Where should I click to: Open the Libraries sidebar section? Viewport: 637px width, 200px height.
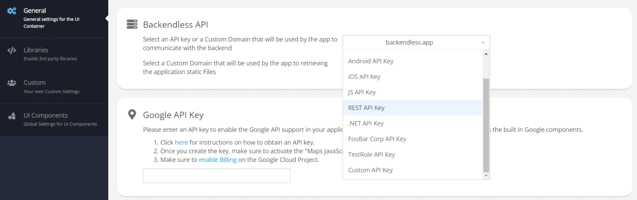[54, 54]
